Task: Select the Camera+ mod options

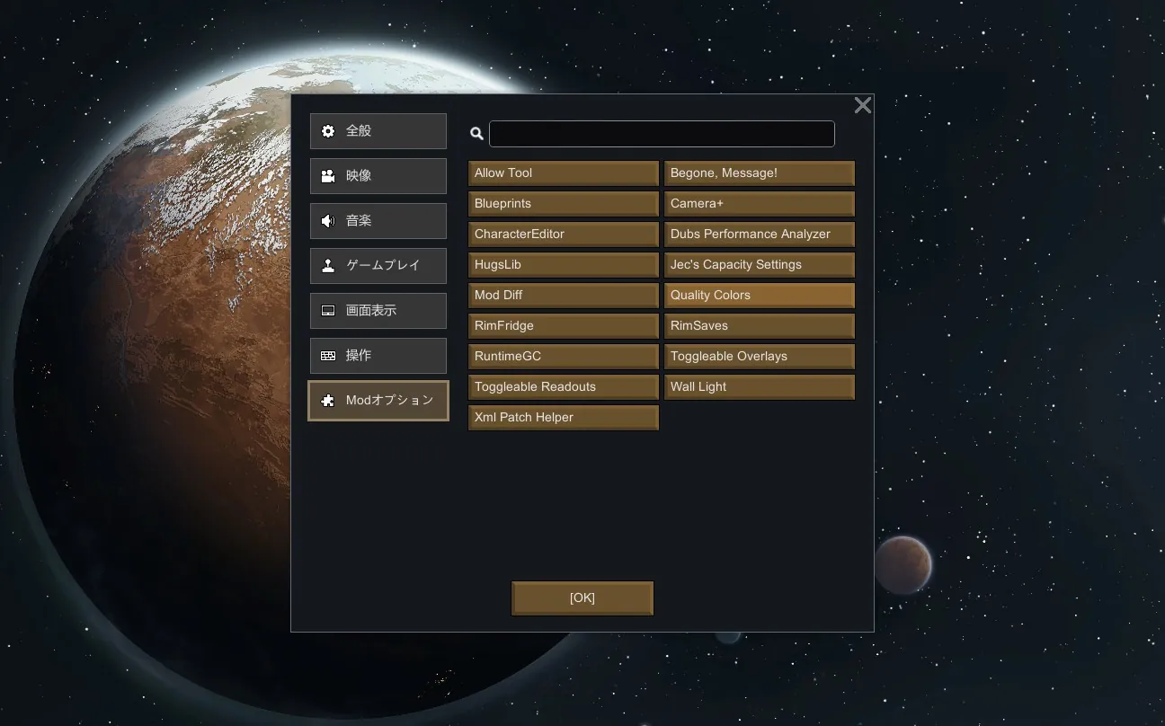Action: pos(759,204)
